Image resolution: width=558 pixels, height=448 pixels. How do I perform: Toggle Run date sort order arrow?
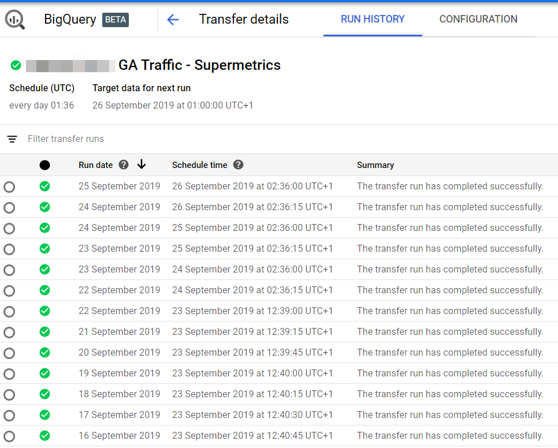142,165
